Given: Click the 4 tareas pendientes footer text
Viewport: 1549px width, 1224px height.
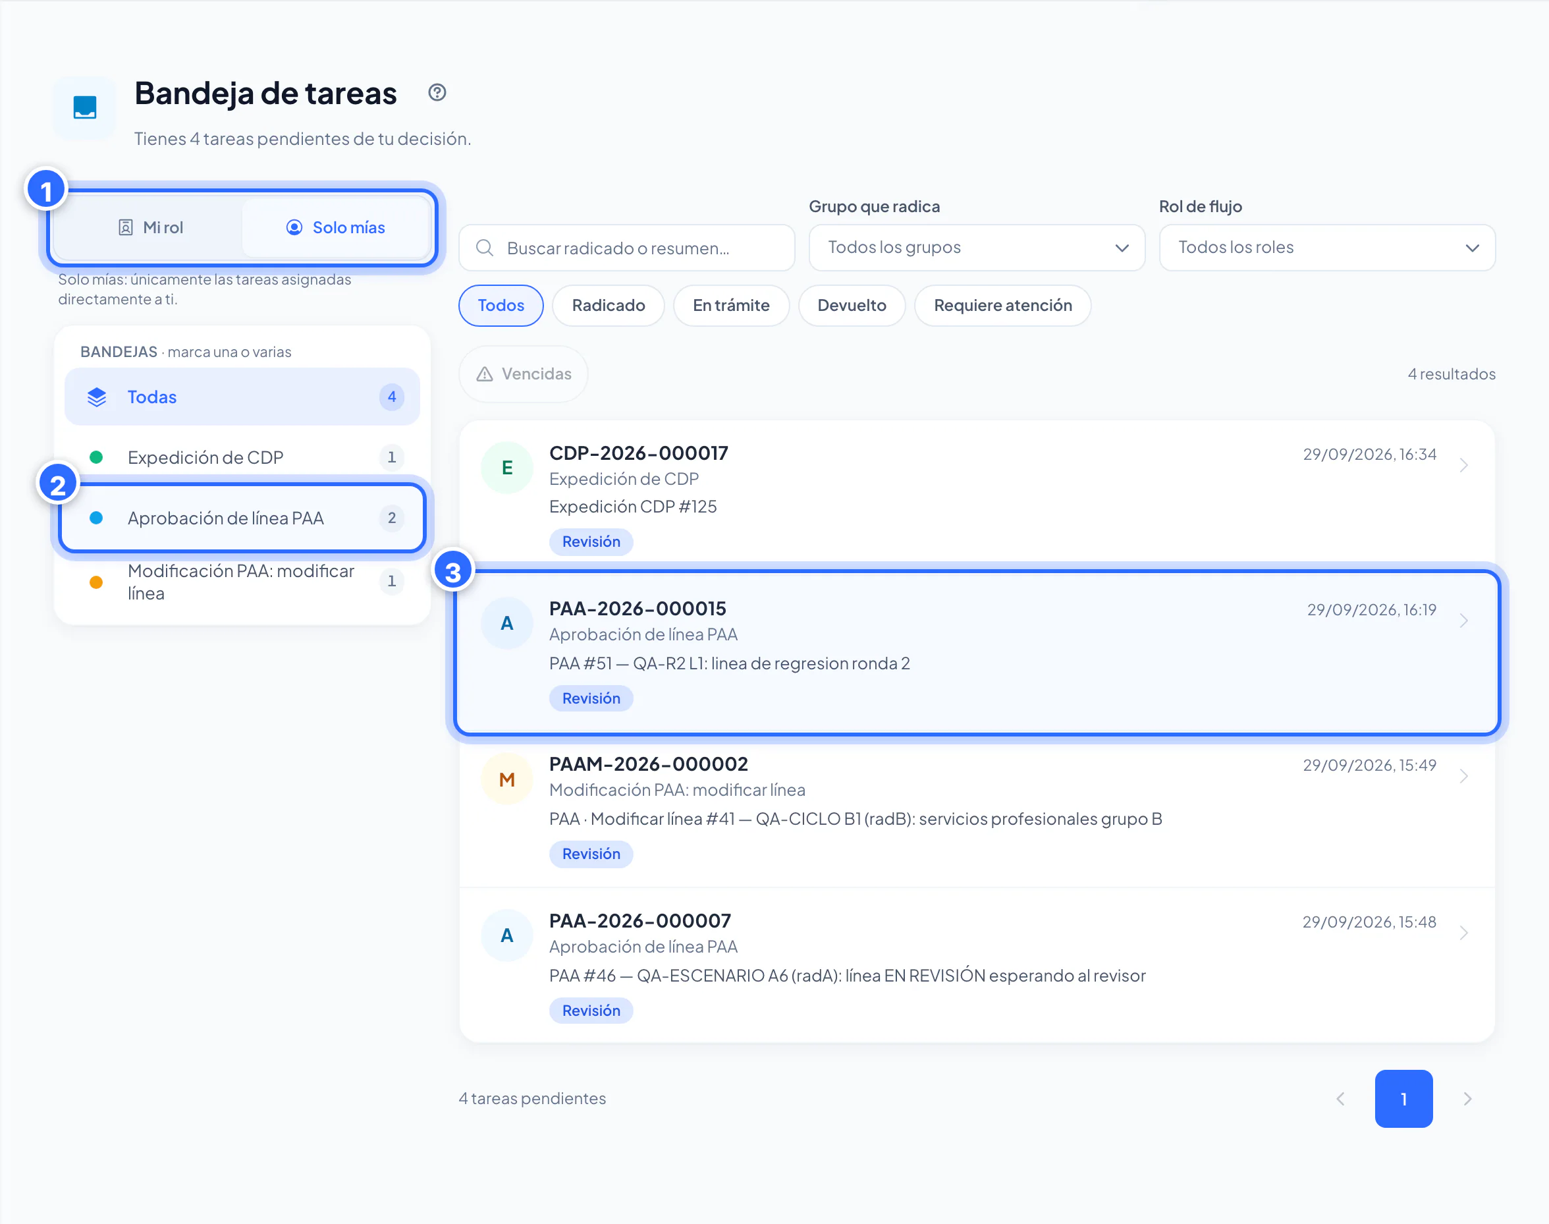Looking at the screenshot, I should tap(532, 1099).
